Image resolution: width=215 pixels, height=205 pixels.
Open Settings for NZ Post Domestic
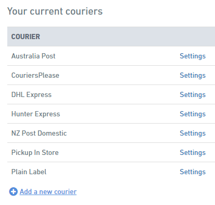pyautogui.click(x=193, y=134)
